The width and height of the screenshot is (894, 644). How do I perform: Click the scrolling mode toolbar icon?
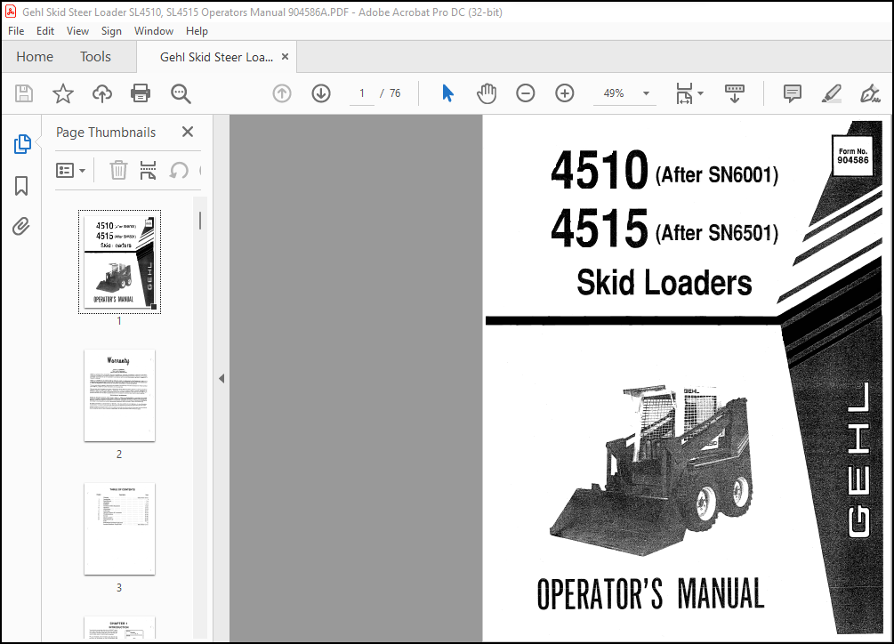click(735, 93)
